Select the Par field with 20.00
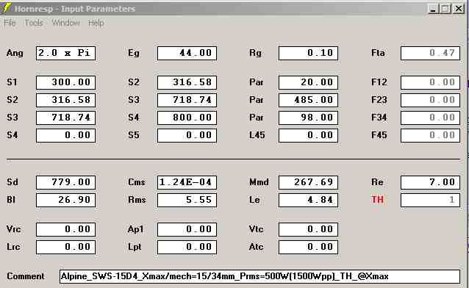Viewport: 469px width, 288px height. point(308,82)
